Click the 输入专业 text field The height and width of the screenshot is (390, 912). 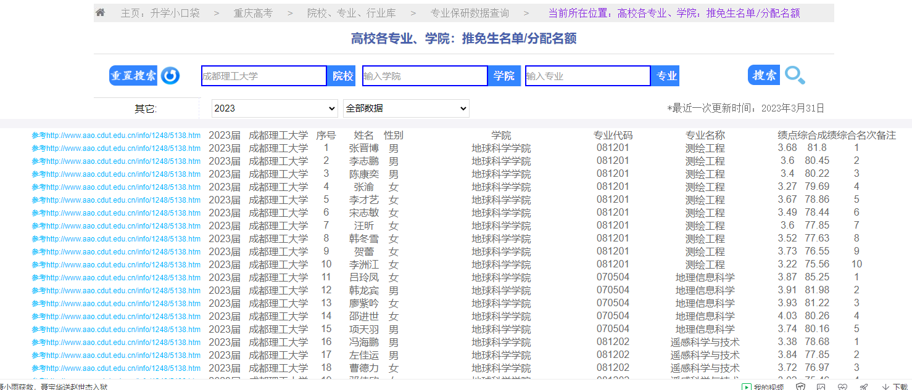click(587, 76)
